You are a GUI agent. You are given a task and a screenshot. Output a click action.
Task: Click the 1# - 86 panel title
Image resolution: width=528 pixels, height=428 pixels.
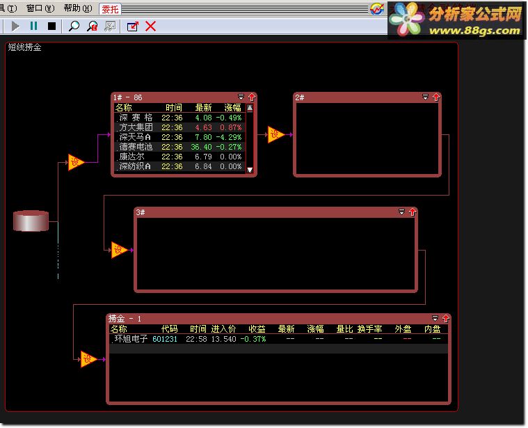tap(127, 97)
